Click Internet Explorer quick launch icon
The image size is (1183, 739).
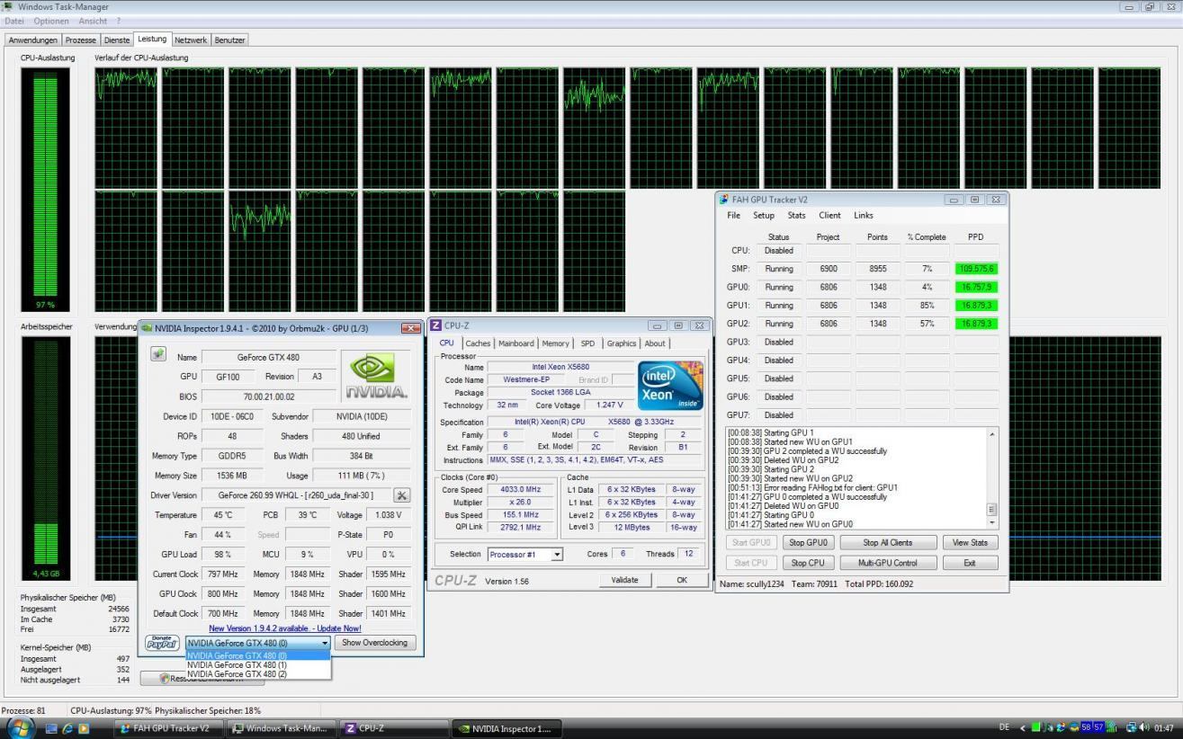point(67,728)
